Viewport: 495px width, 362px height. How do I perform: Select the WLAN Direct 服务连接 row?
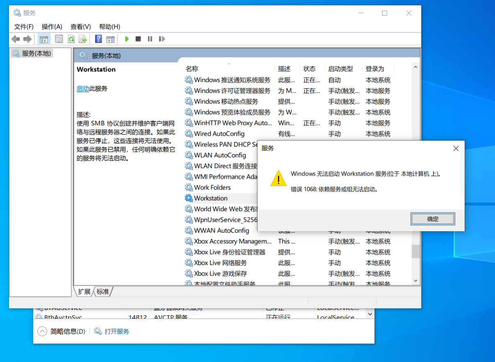tap(221, 166)
